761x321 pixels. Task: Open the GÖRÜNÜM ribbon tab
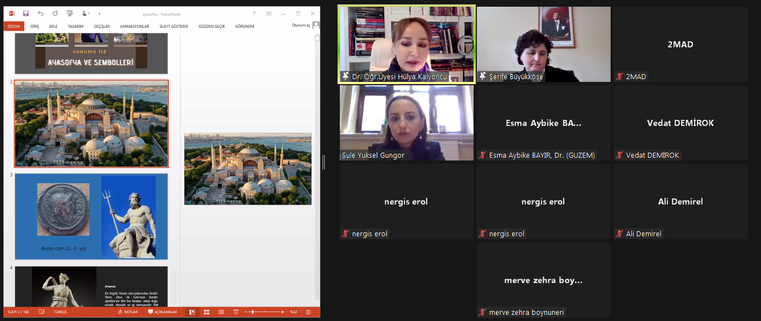(x=245, y=26)
